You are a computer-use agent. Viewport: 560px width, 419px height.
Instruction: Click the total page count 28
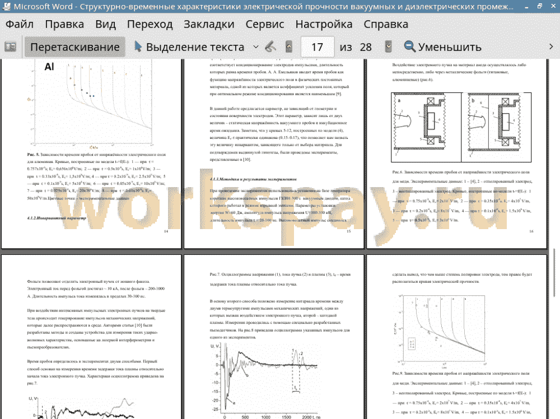(x=366, y=47)
